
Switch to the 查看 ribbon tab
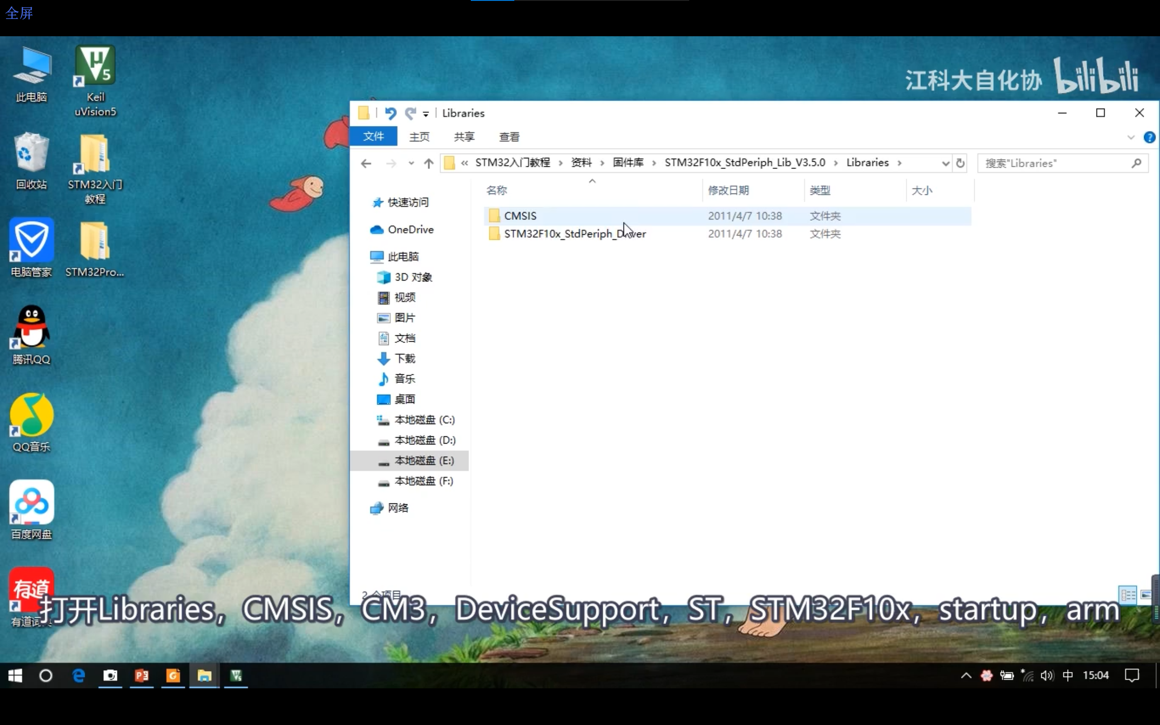pyautogui.click(x=508, y=137)
